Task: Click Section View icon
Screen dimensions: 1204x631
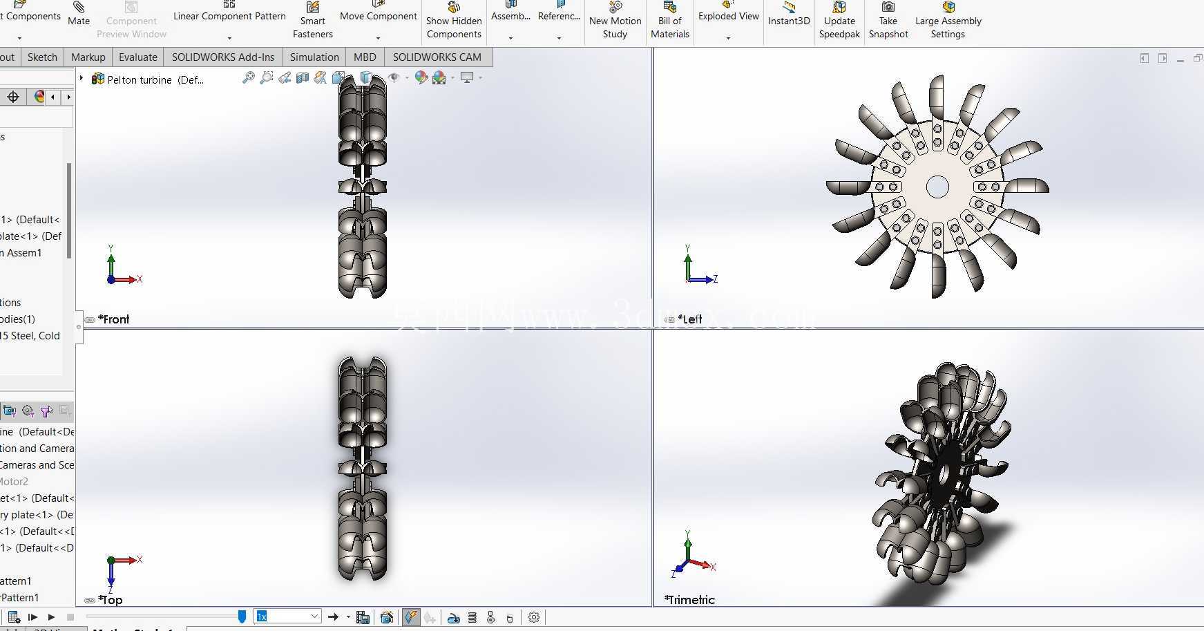Action: coord(303,78)
